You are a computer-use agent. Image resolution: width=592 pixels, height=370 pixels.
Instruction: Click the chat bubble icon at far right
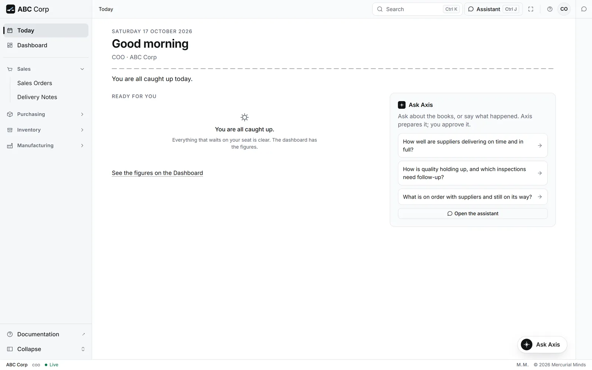pyautogui.click(x=584, y=9)
